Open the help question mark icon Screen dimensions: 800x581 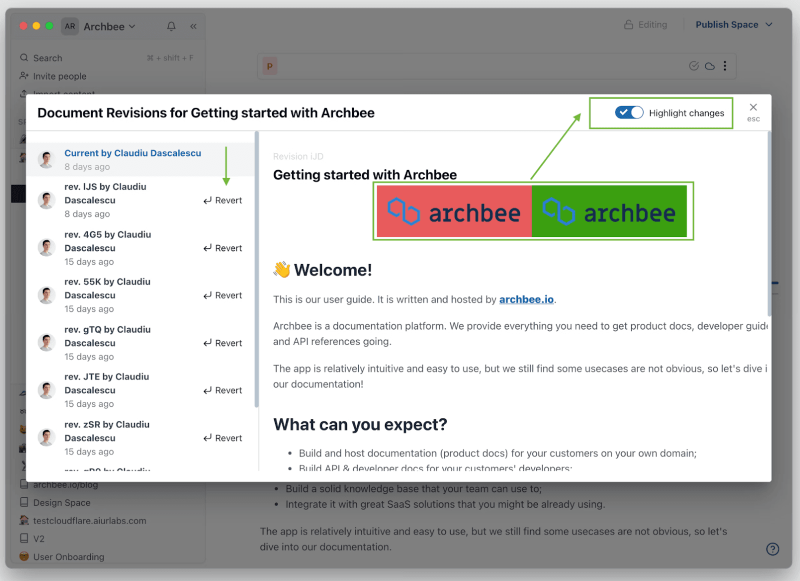[772, 549]
